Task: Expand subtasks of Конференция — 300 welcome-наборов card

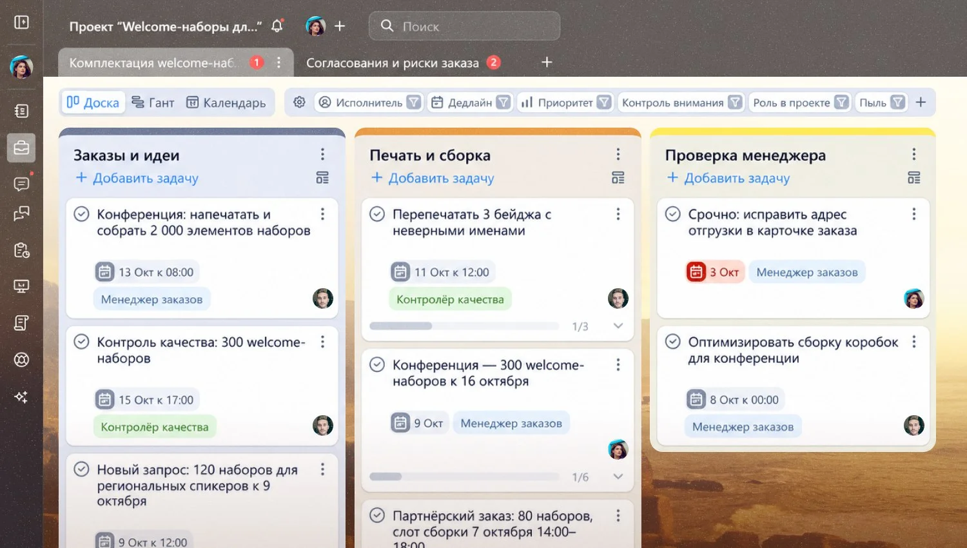Action: [618, 477]
